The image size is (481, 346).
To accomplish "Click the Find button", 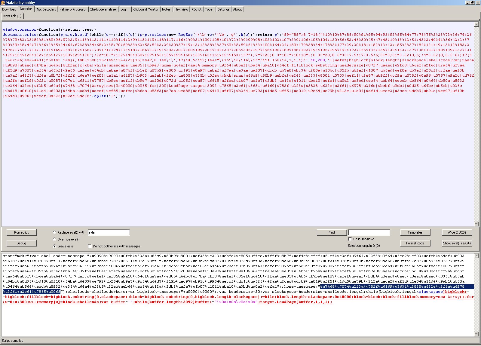I will pyautogui.click(x=332, y=232).
